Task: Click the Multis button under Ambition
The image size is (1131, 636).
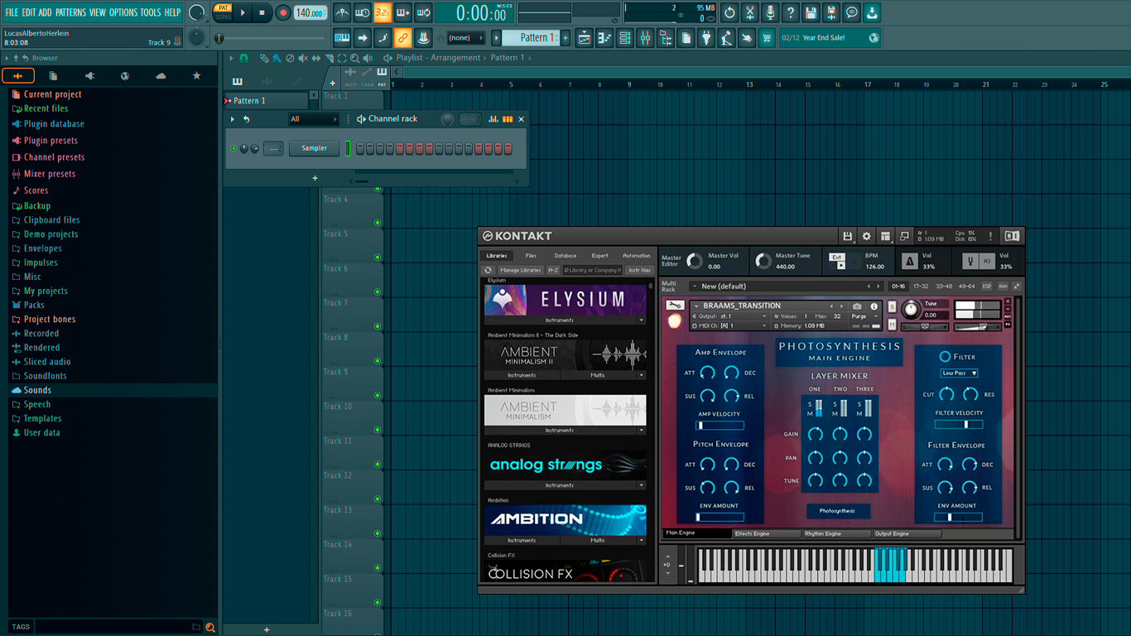Action: [598, 541]
